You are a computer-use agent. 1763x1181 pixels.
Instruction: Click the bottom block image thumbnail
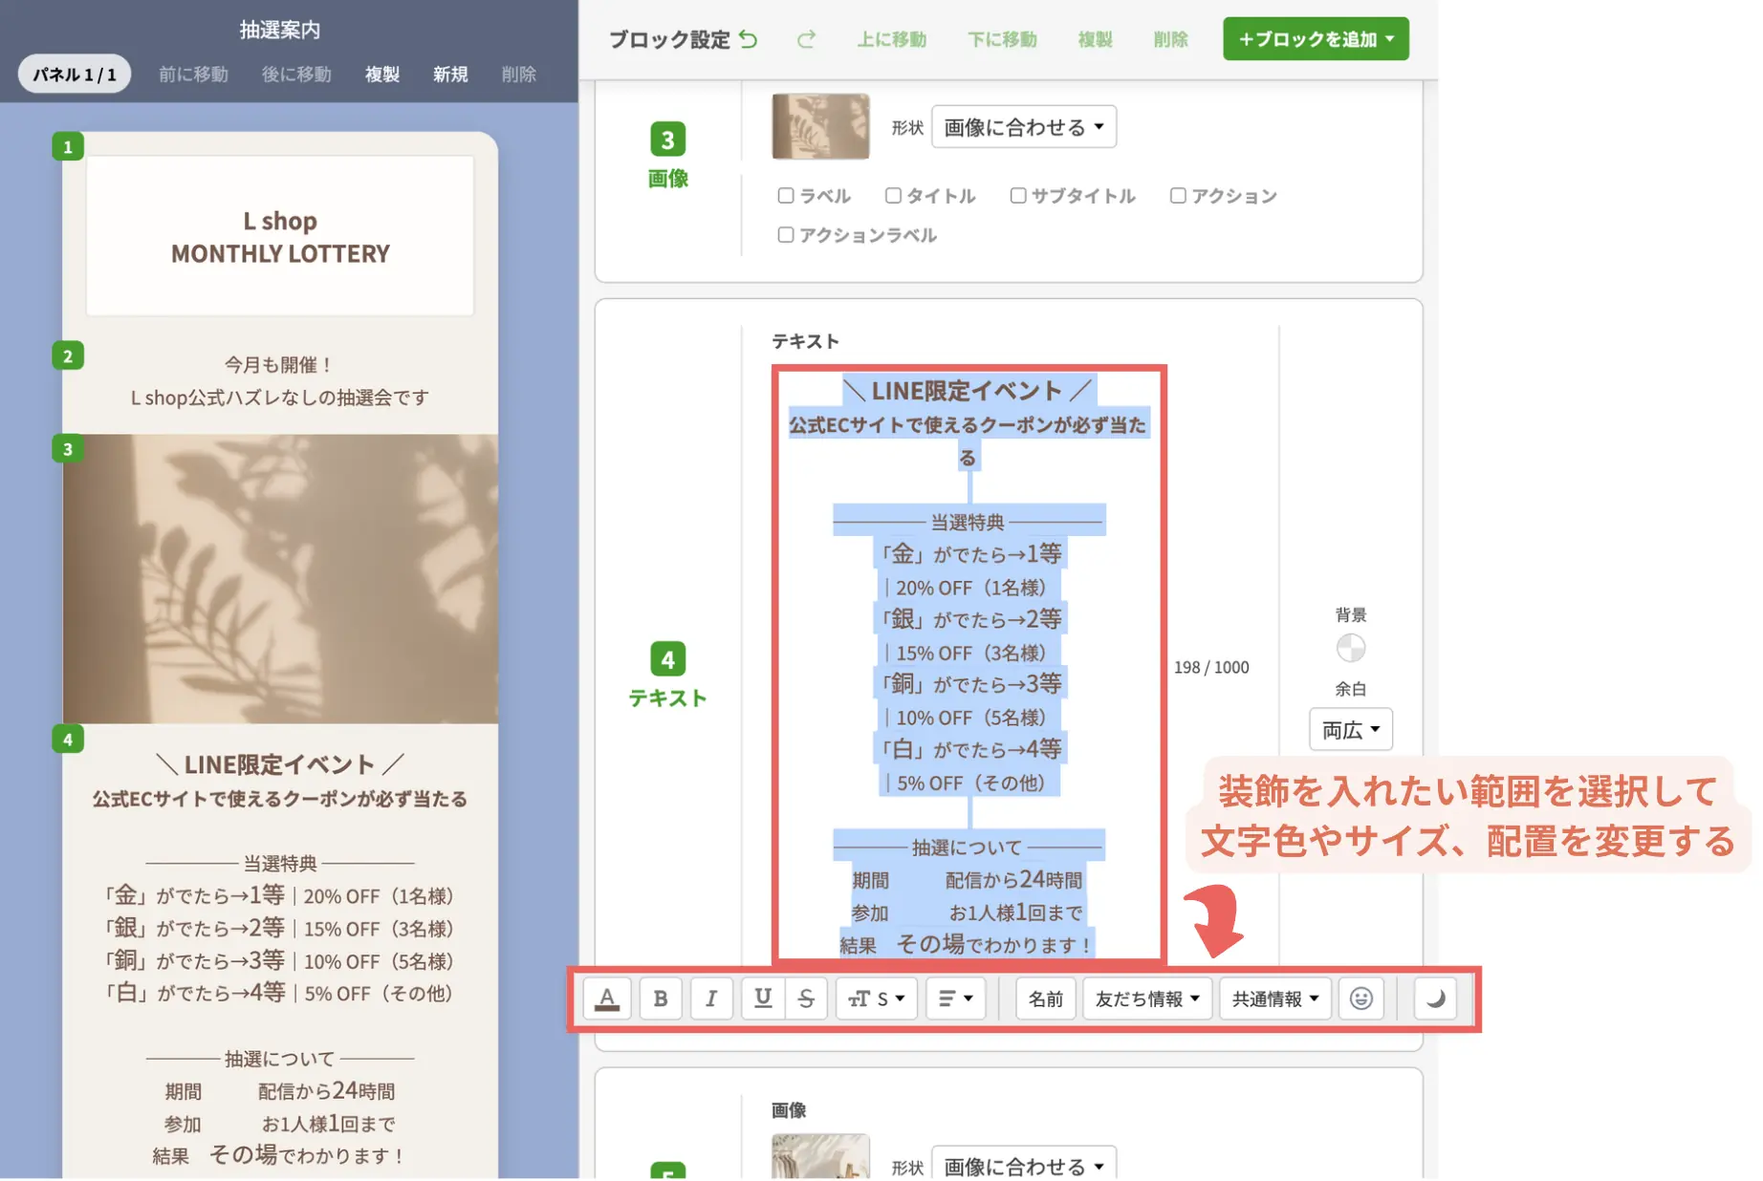[820, 1156]
